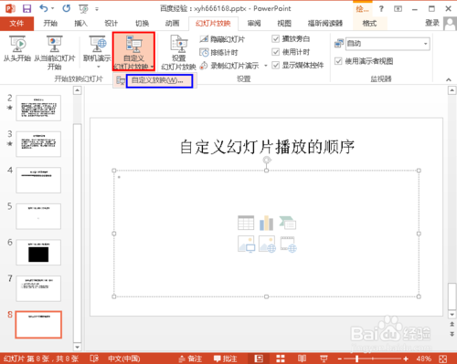Click 中文(中国) language indicator

pos(124,359)
